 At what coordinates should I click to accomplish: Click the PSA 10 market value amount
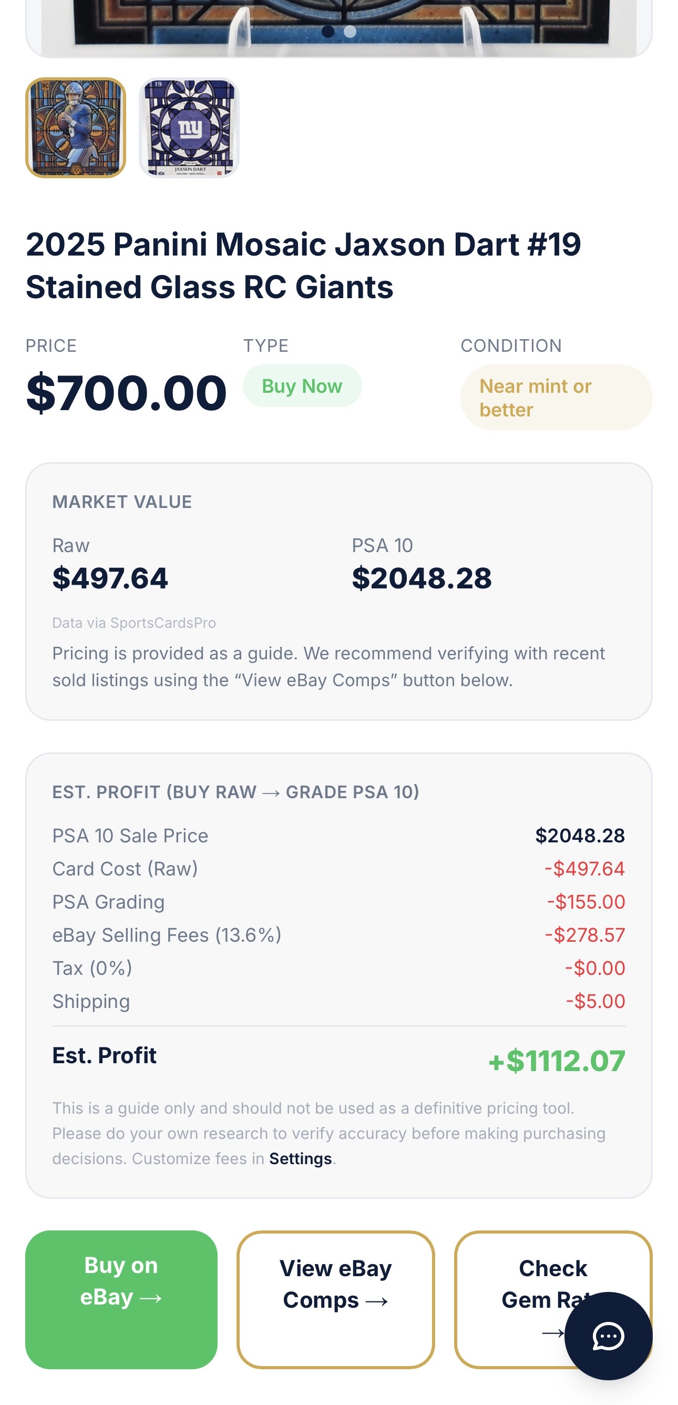coord(422,578)
